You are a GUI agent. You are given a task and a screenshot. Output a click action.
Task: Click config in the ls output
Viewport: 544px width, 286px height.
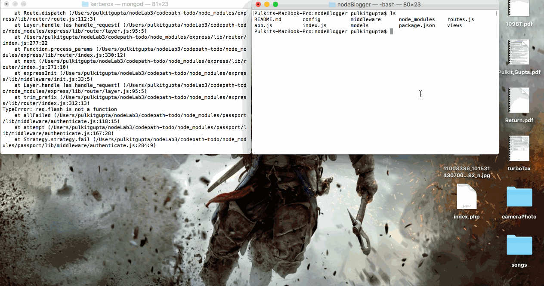click(312, 19)
